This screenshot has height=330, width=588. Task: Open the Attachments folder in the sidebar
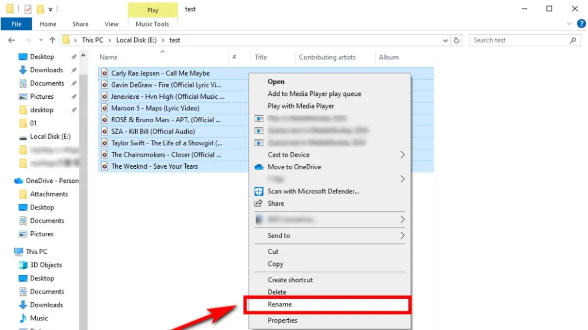(x=49, y=194)
